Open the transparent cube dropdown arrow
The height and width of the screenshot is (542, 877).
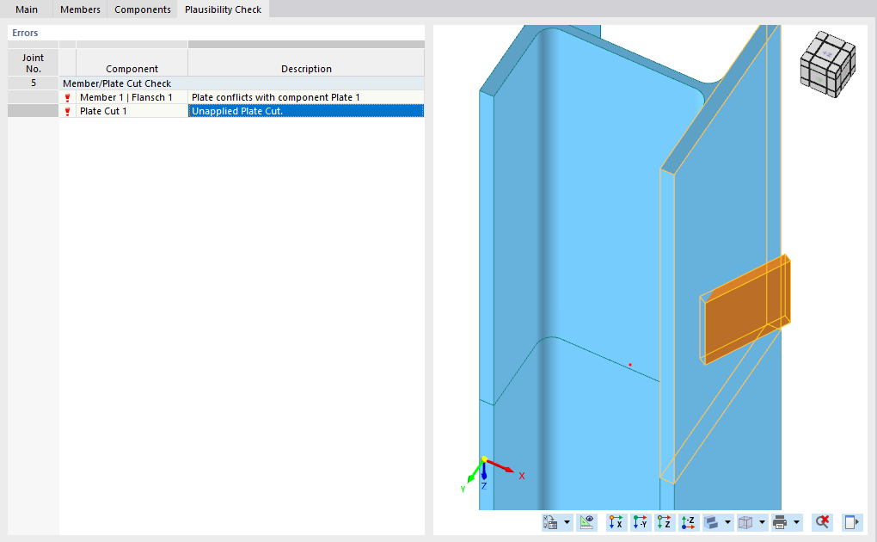click(x=762, y=522)
